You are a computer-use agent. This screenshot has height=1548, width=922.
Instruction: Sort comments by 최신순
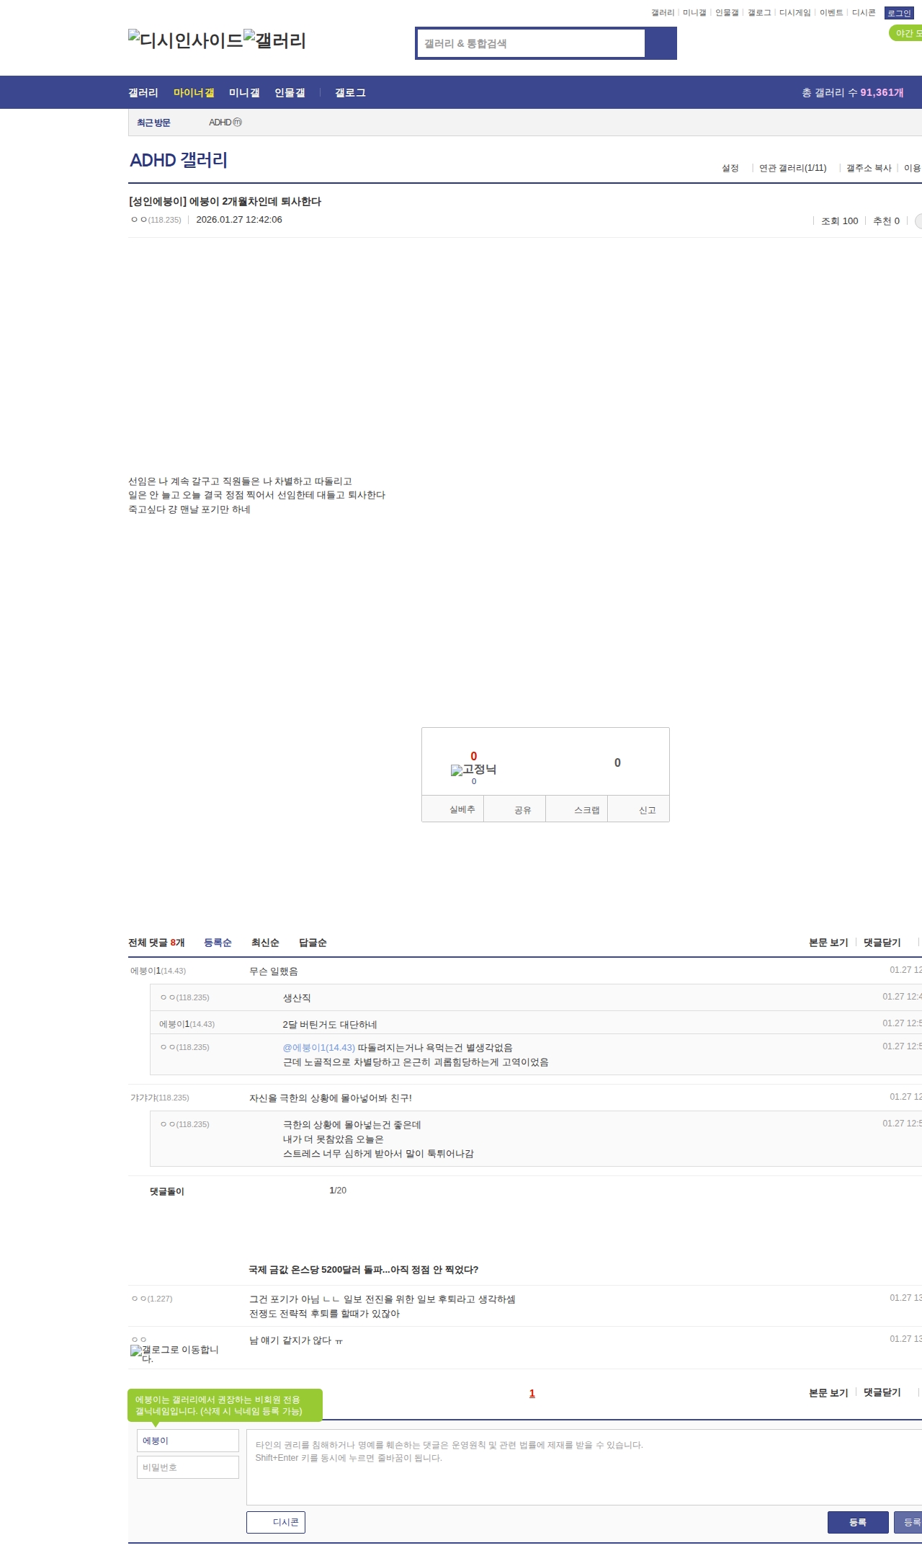click(x=265, y=943)
